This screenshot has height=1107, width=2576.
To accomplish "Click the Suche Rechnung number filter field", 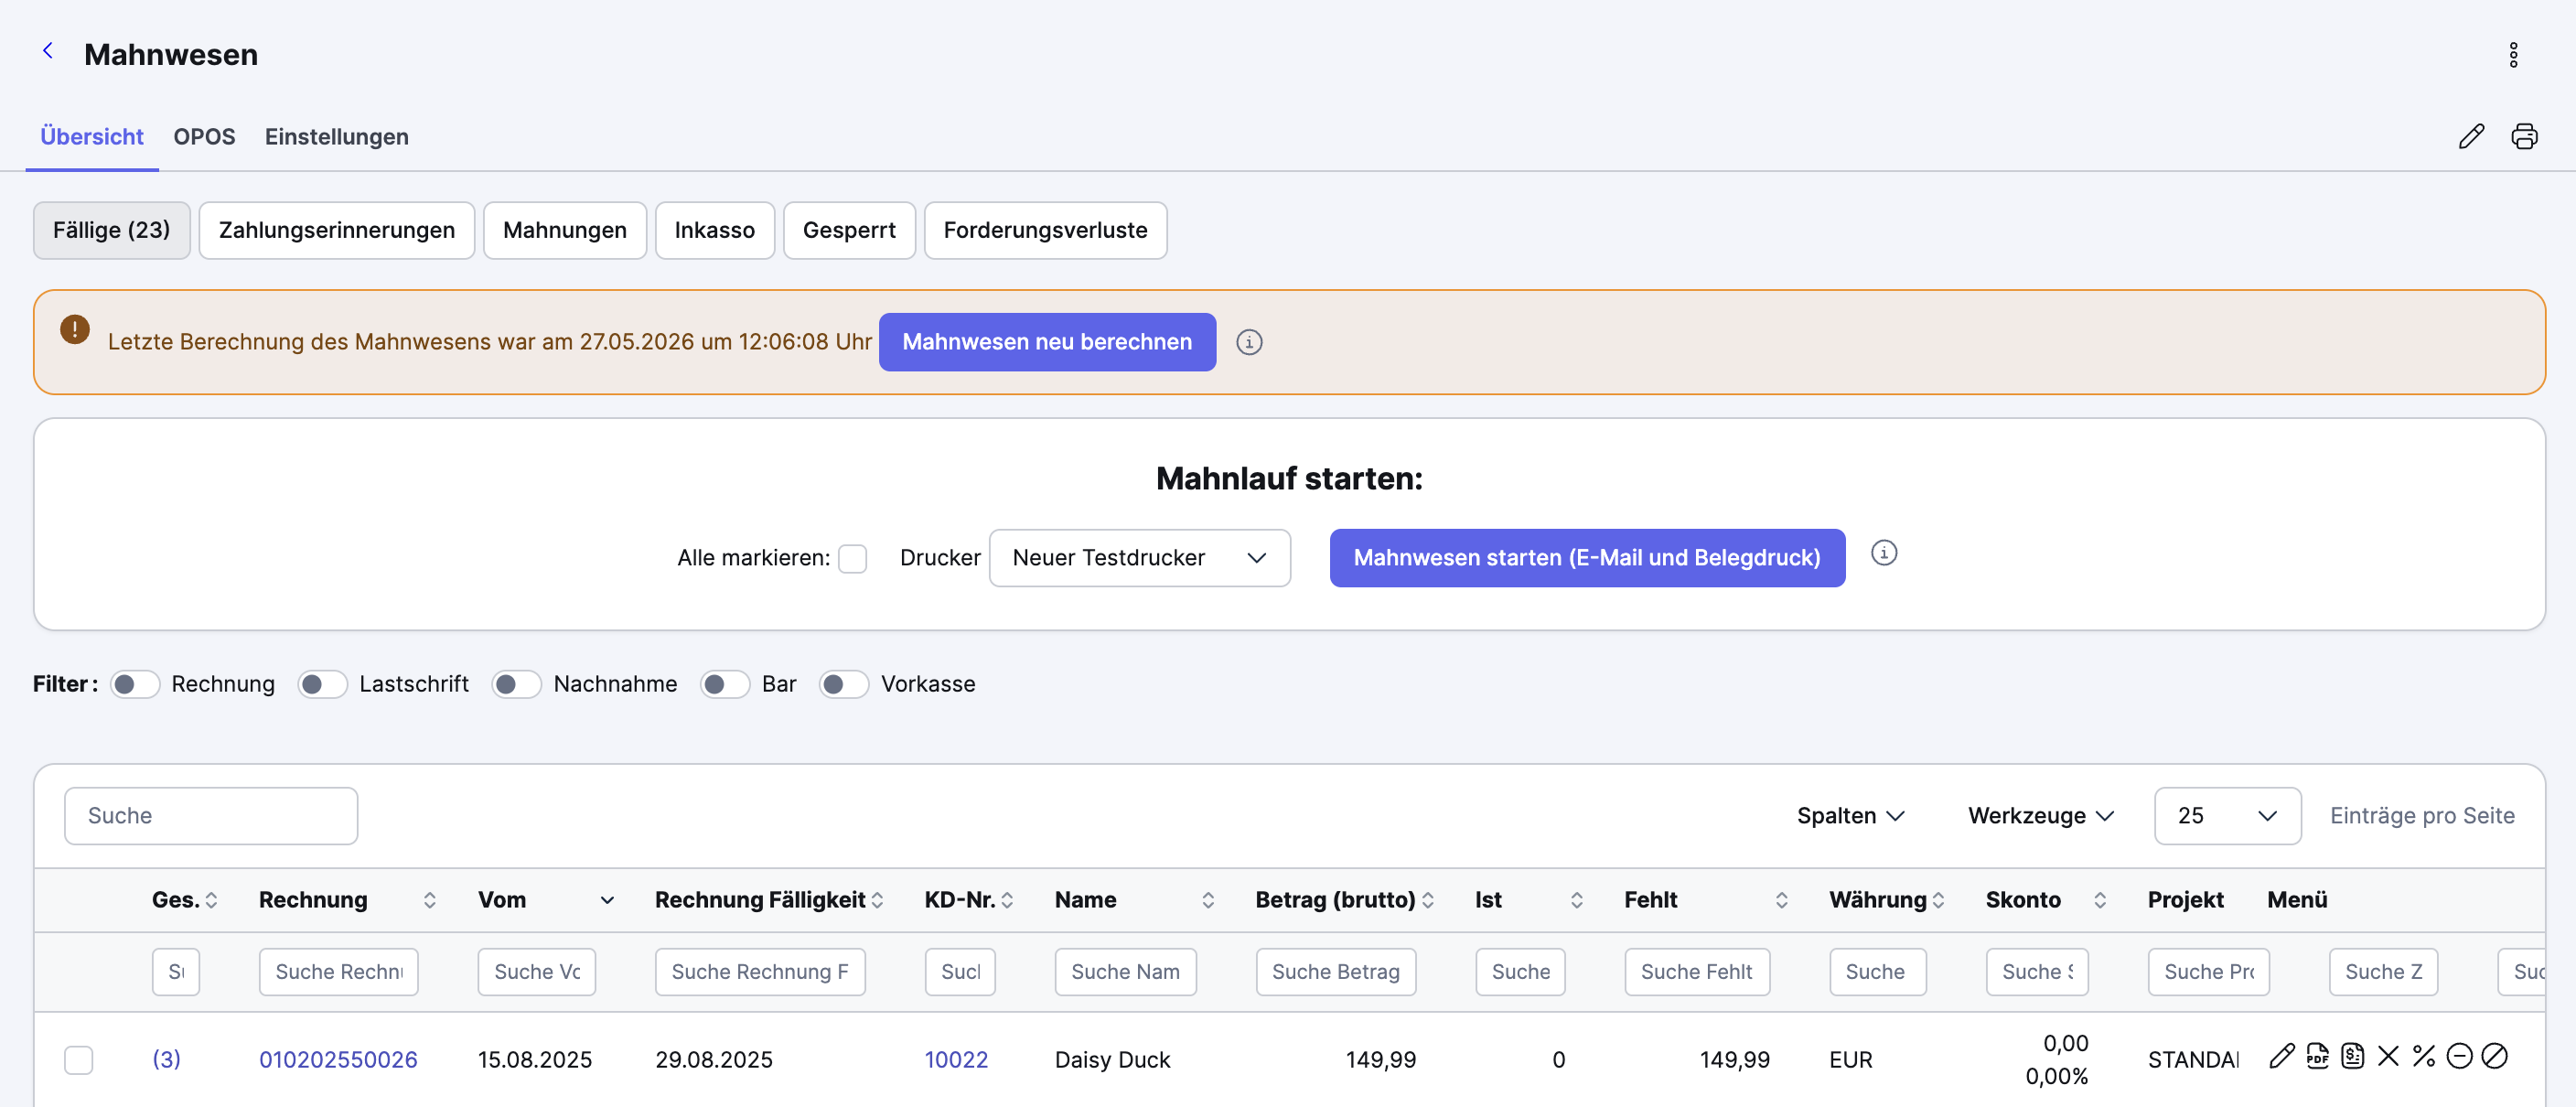I will coord(338,972).
